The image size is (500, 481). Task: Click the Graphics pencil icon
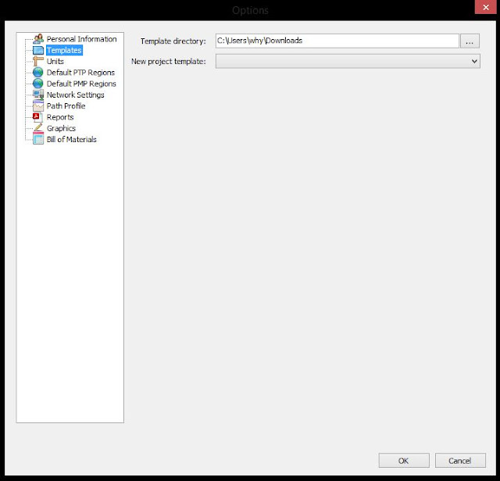coord(38,128)
